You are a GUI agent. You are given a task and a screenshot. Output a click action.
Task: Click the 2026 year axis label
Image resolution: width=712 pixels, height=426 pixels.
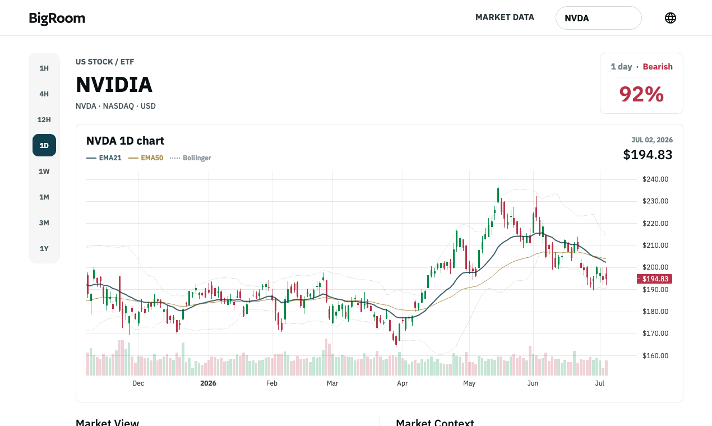point(208,383)
